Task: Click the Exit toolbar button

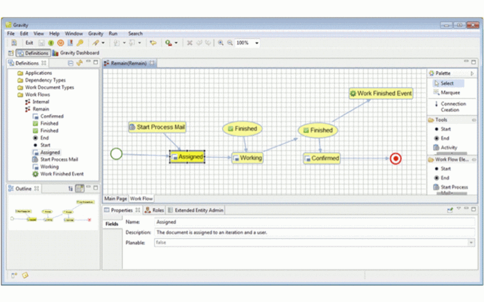Action: (x=30, y=43)
